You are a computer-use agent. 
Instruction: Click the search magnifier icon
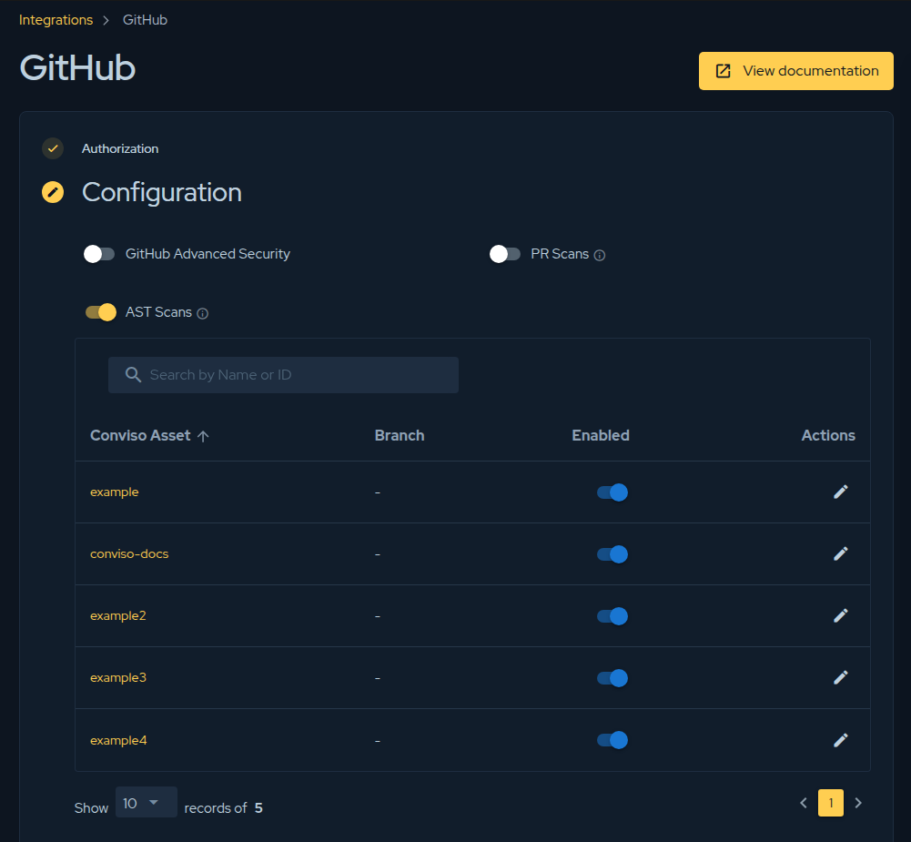[x=133, y=375]
